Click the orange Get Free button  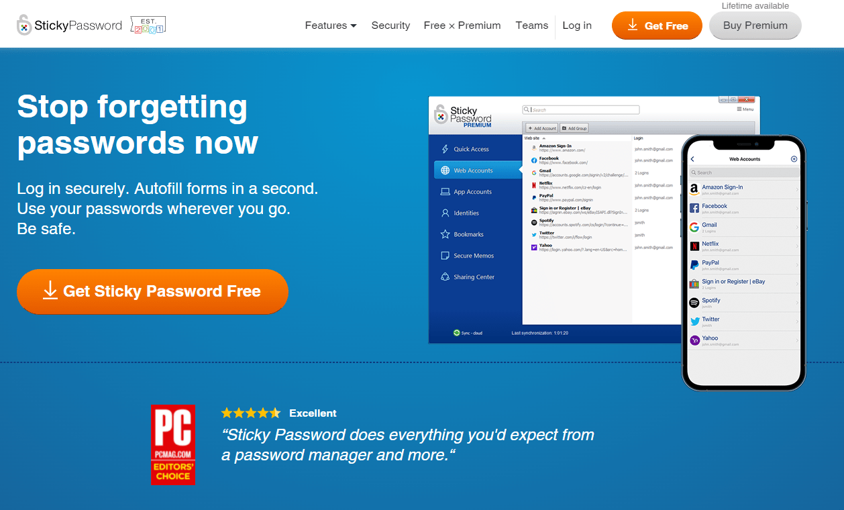[657, 25]
